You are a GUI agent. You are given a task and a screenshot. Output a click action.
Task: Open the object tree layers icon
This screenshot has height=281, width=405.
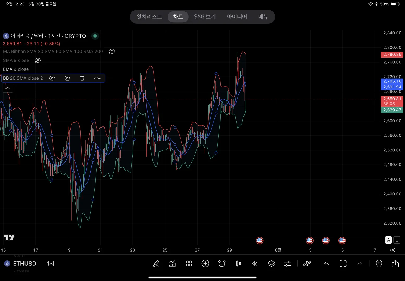coord(271,264)
